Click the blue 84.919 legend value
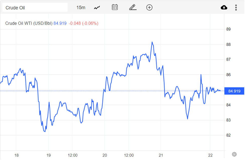The image size is (245, 160). [x=60, y=23]
